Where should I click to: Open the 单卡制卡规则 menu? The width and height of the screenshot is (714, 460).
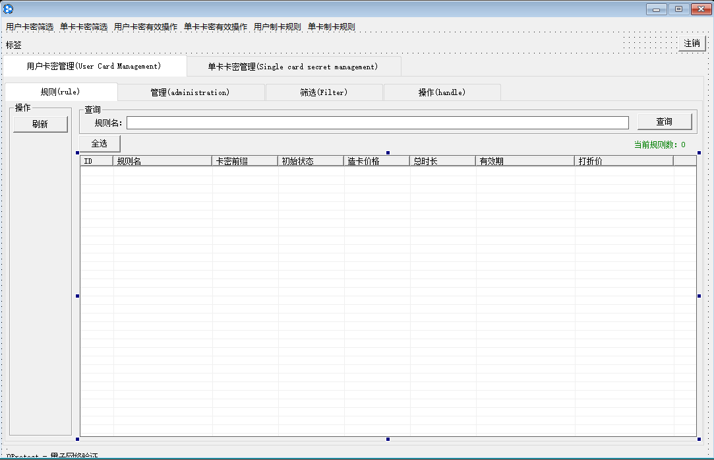click(x=332, y=27)
